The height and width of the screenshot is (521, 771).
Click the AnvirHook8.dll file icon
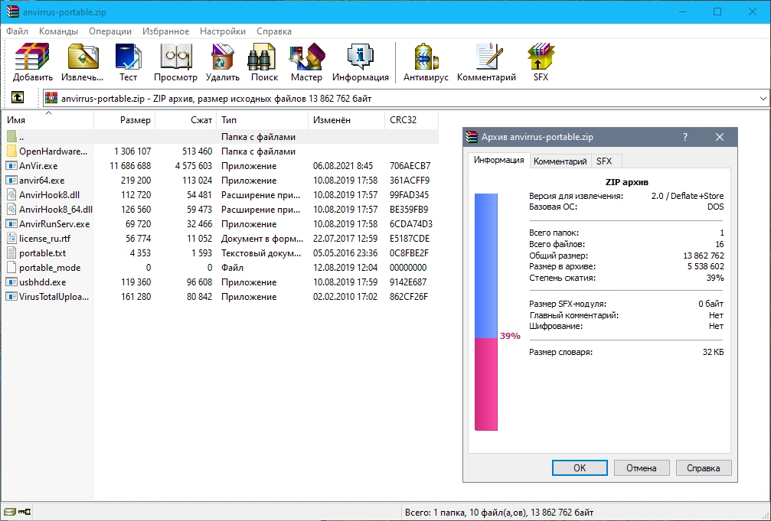(x=11, y=194)
